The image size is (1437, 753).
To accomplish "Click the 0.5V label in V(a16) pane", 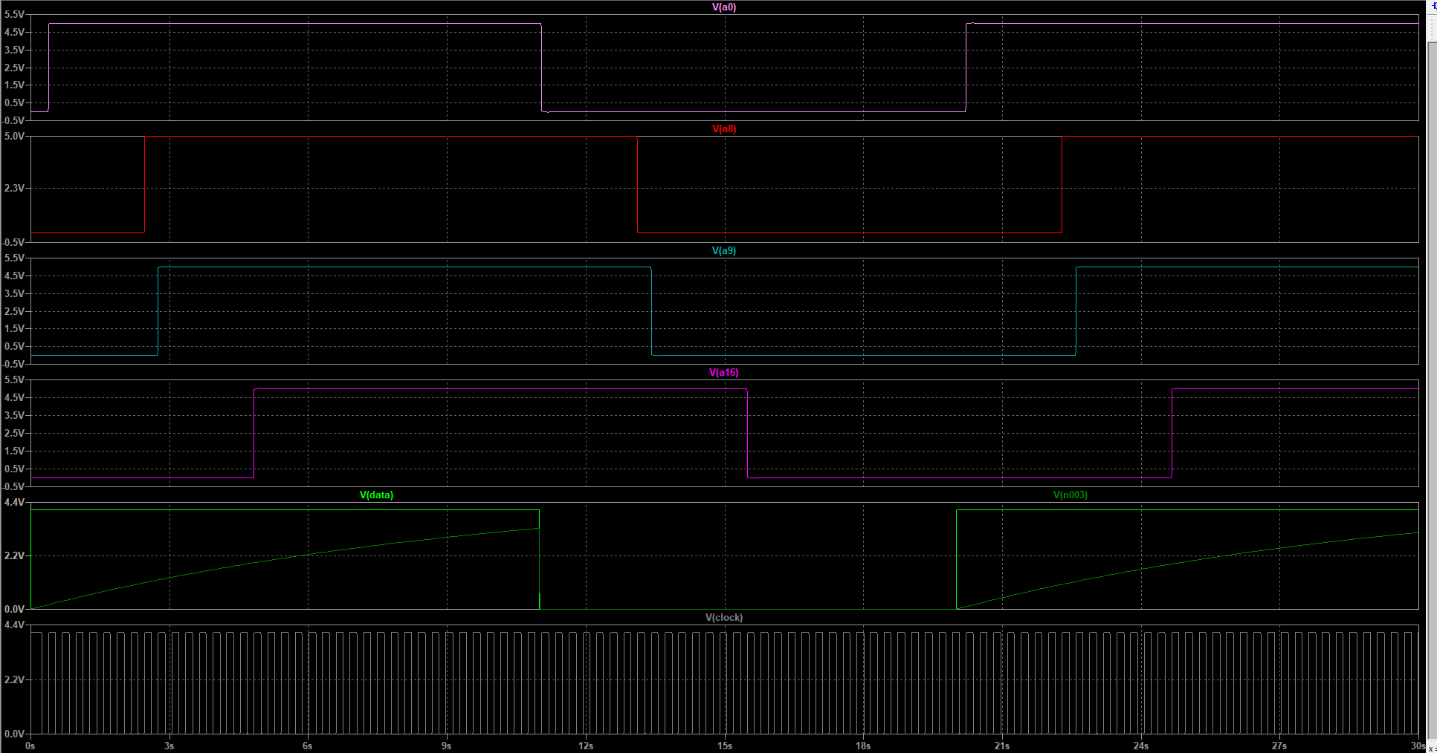I will point(14,469).
